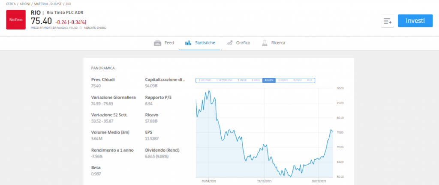Click the Ricerca flask icon
The width and height of the screenshot is (439, 185).
[x=265, y=43]
